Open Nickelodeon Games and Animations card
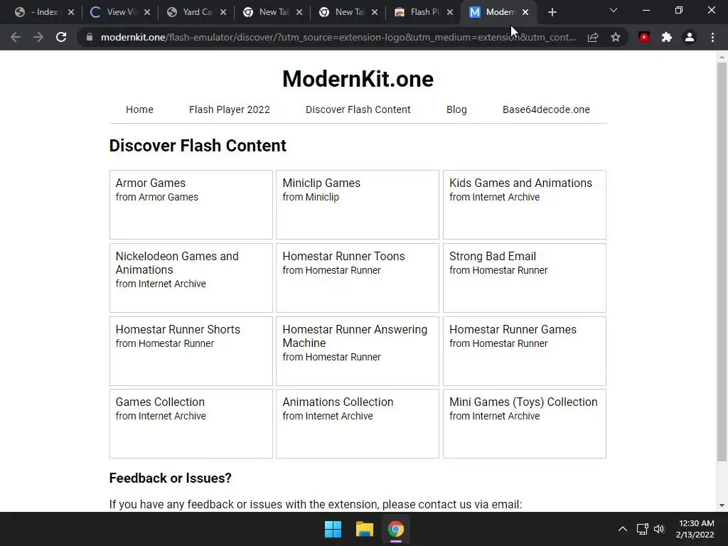 [191, 278]
